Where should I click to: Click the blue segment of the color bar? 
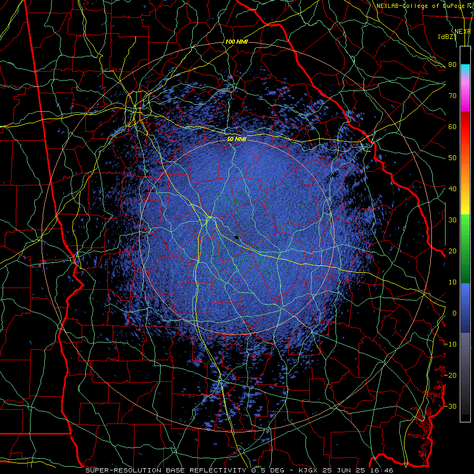465,307
